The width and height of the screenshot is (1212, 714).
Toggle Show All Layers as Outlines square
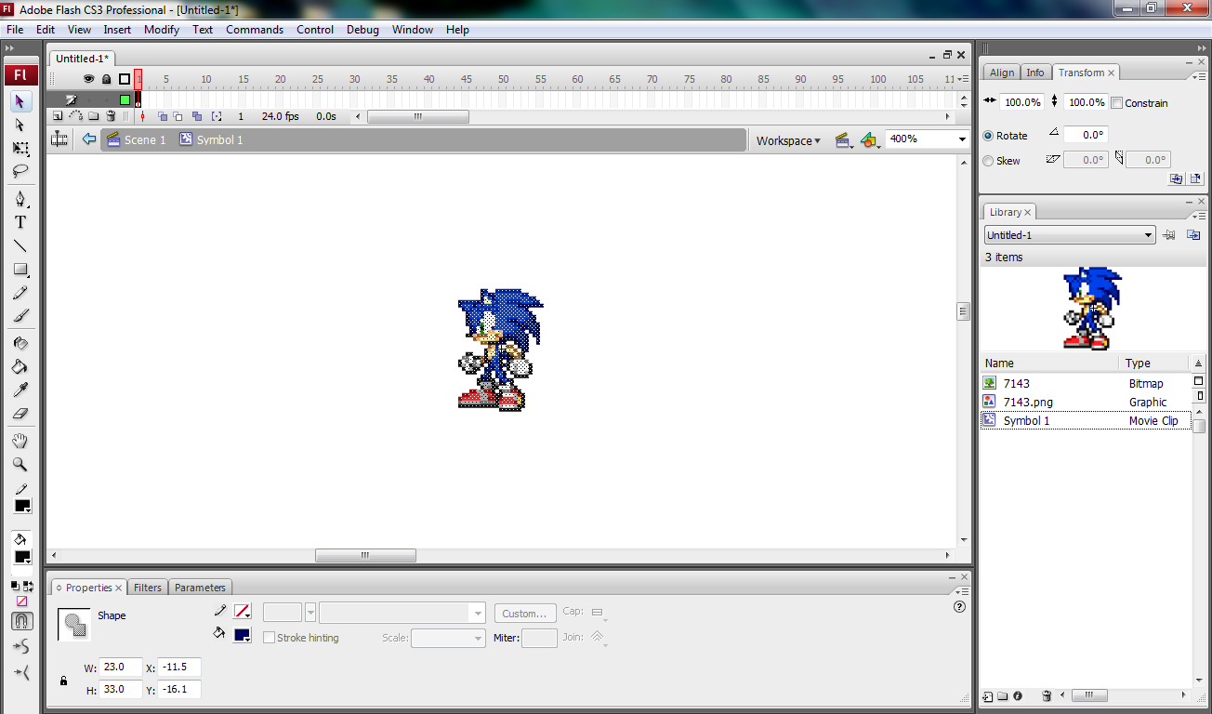(x=125, y=79)
